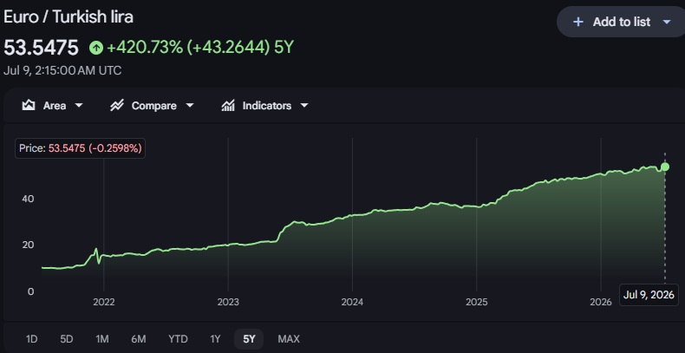This screenshot has width=685, height=353.
Task: Click the green dot at chart end
Action: click(665, 167)
